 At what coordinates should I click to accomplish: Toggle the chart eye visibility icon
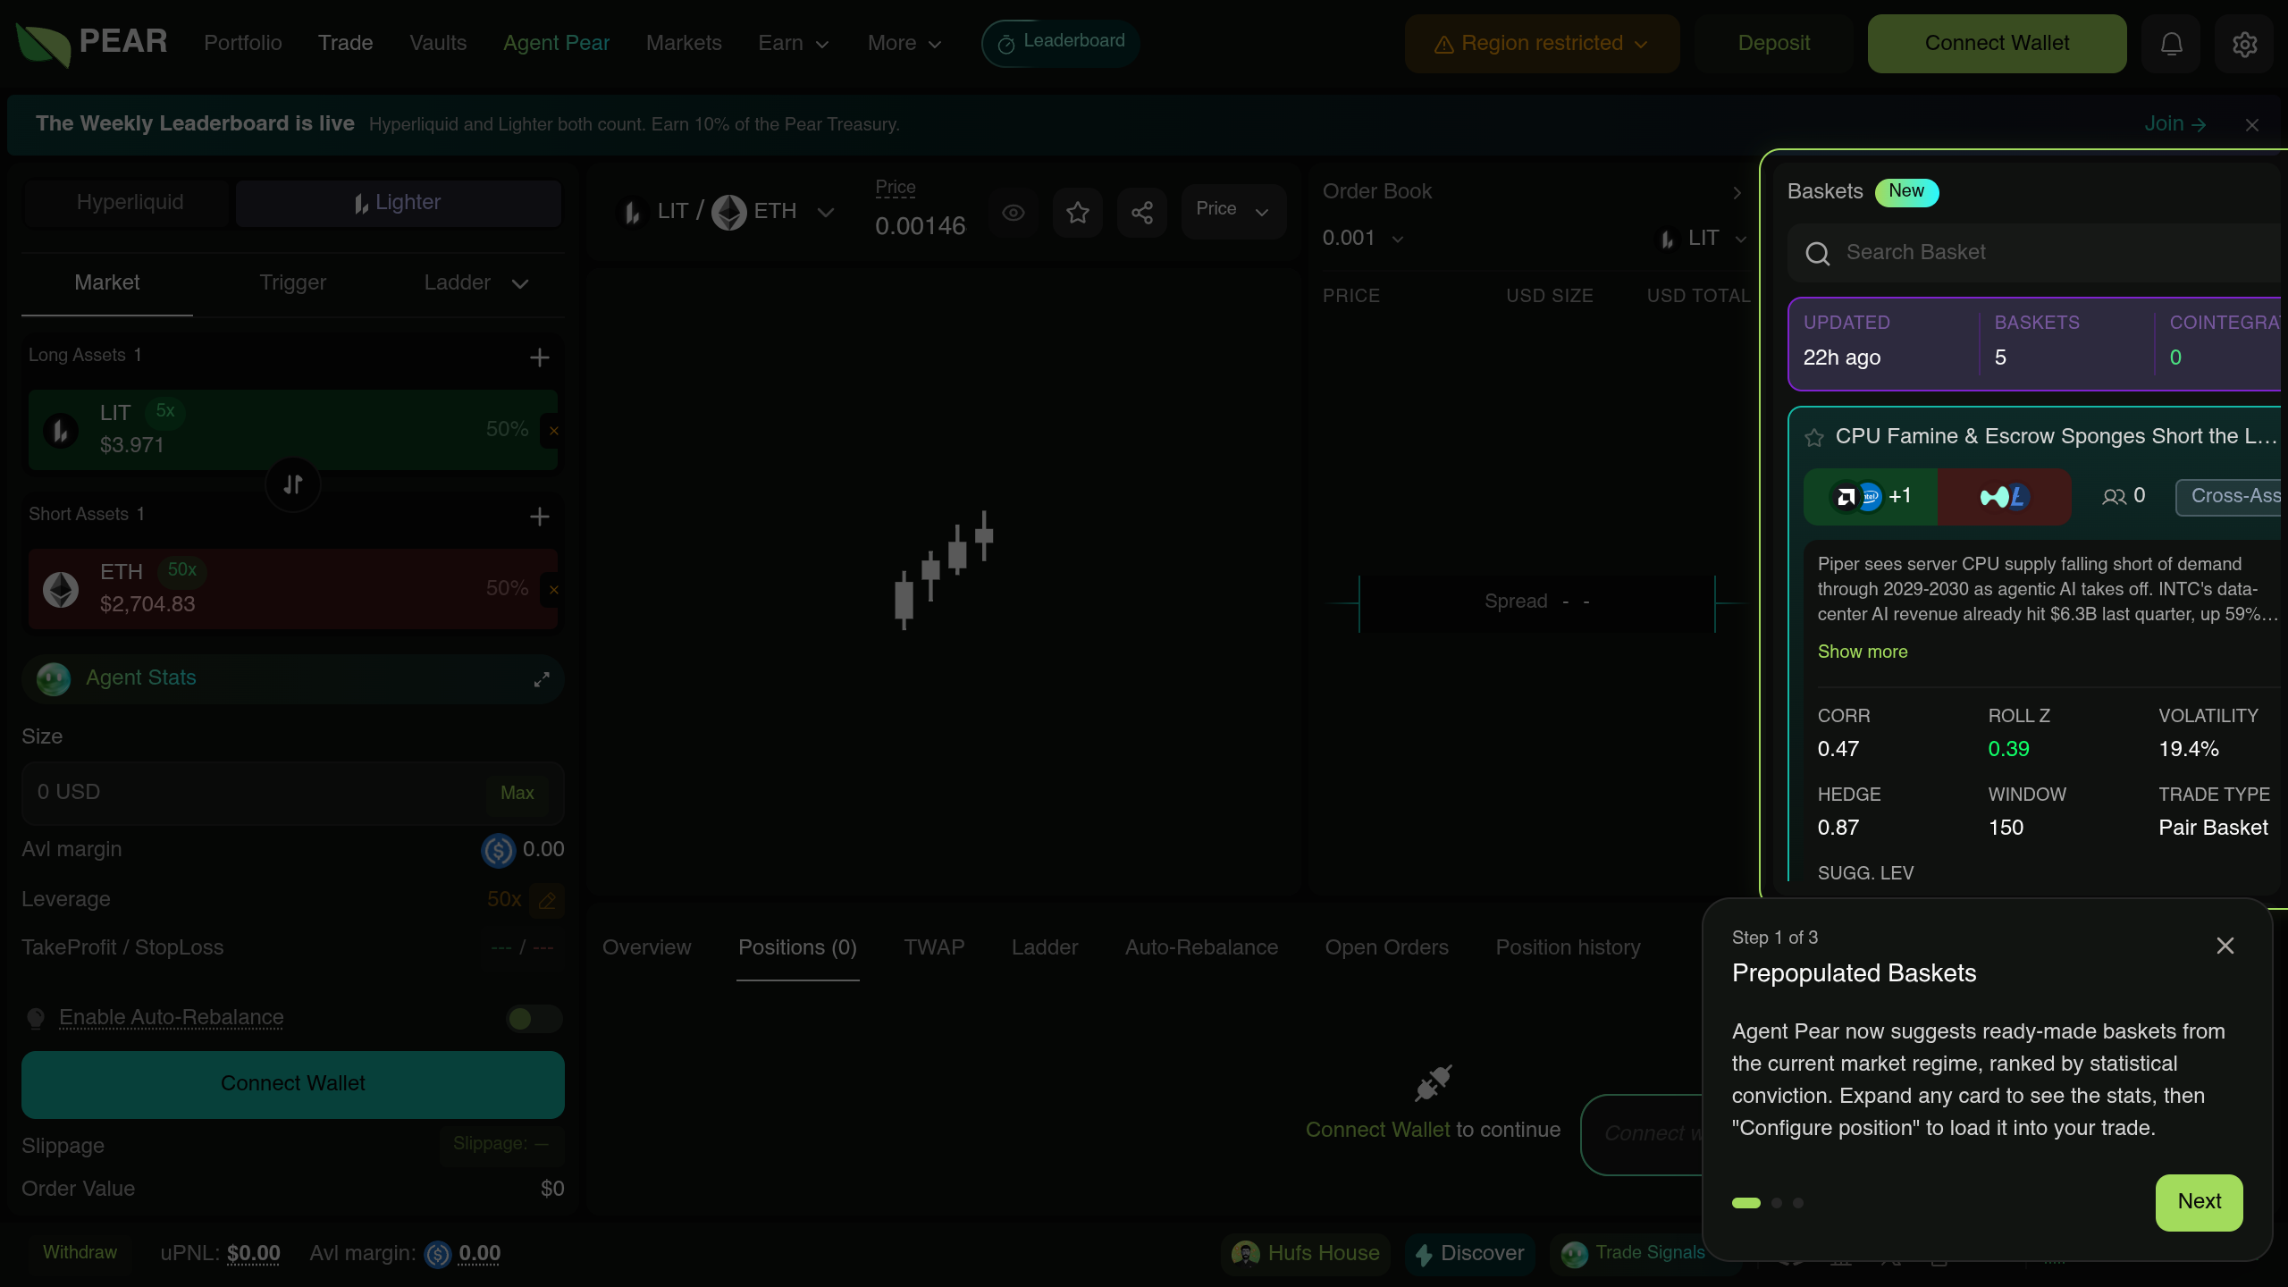pyautogui.click(x=1014, y=213)
